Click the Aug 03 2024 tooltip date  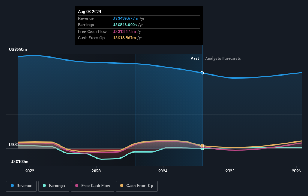pyautogui.click(x=90, y=12)
